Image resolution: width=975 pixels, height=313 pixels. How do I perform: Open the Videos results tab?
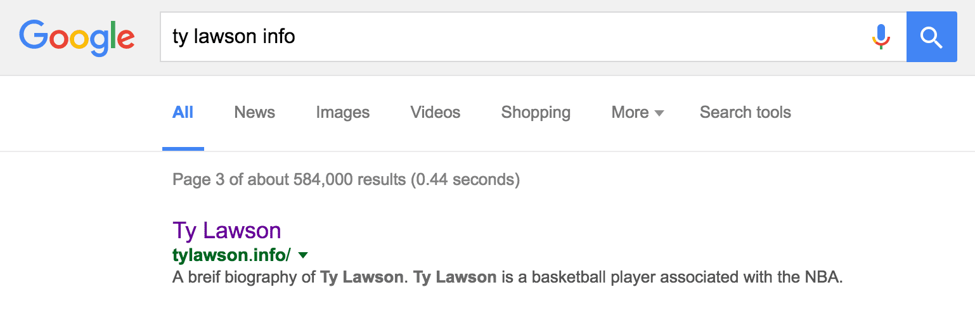[x=435, y=113]
